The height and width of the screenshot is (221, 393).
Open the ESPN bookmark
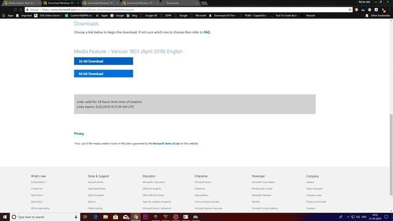click(x=166, y=15)
